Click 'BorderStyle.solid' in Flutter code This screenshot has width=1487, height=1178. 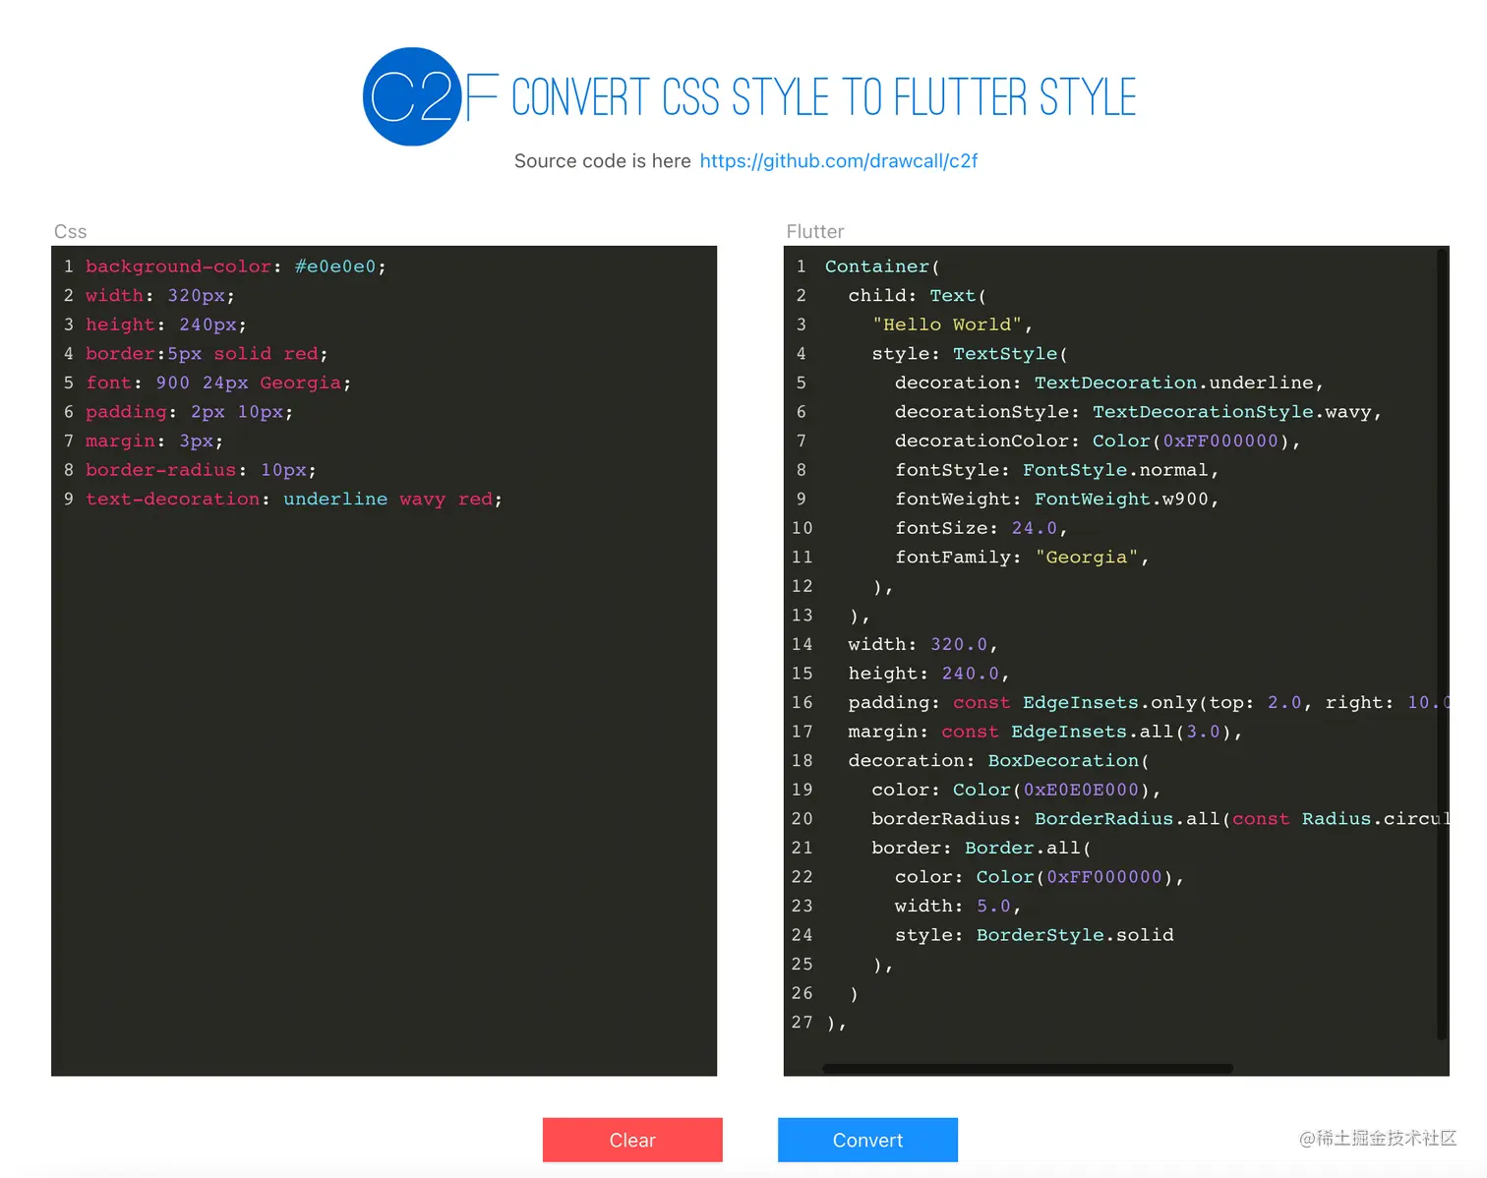point(1074,935)
